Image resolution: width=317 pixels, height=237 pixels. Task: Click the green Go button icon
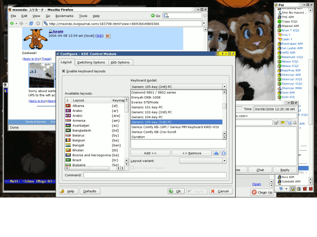point(153,16)
